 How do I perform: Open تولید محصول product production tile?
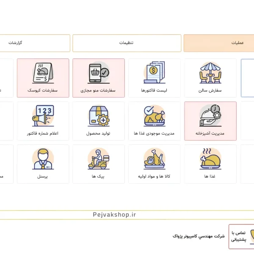[99, 121]
